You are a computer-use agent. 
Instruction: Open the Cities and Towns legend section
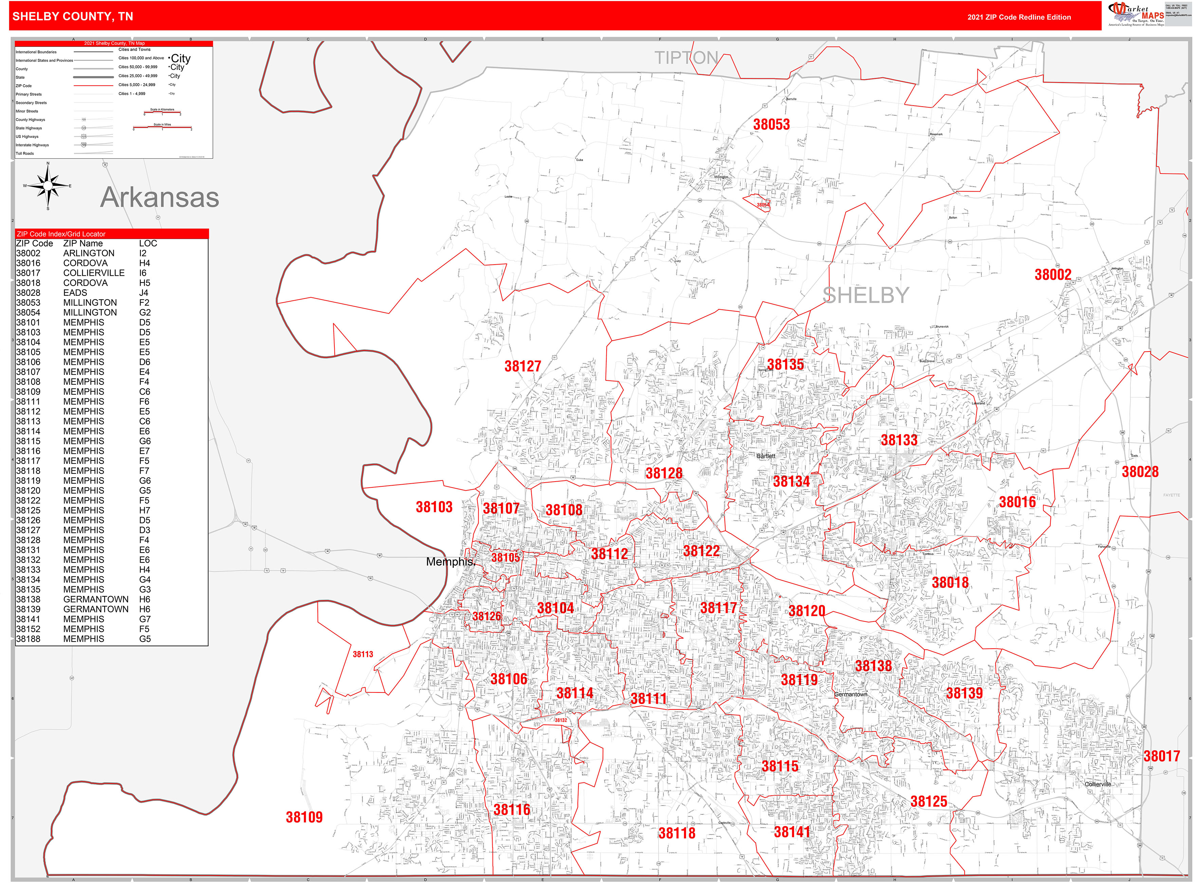[135, 50]
